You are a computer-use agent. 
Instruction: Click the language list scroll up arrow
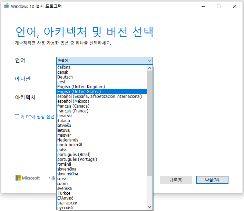149,68
